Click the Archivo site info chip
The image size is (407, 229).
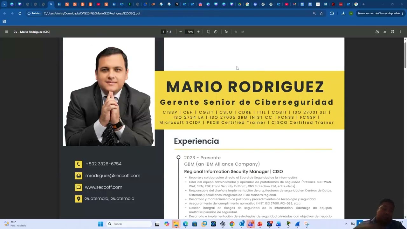pyautogui.click(x=34, y=13)
